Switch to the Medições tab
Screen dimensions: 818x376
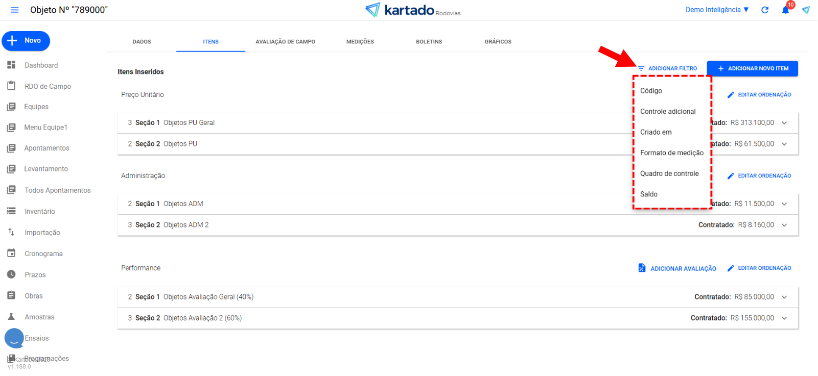(x=360, y=42)
